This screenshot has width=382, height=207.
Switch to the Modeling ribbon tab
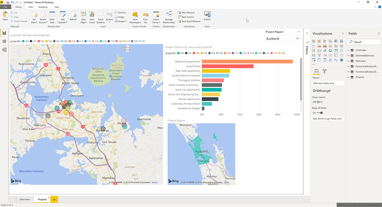(43, 7)
